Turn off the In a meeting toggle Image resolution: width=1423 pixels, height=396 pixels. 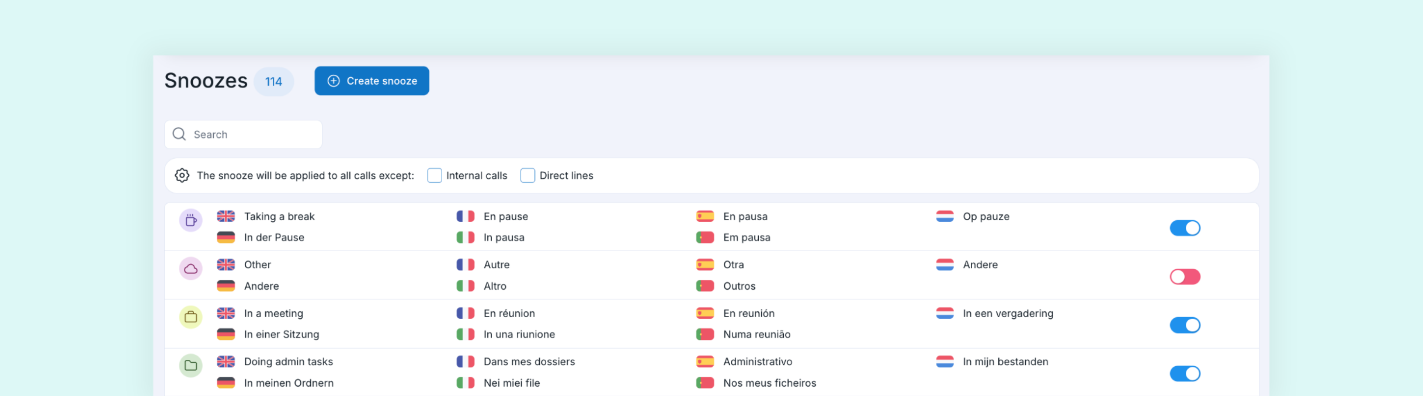coord(1185,325)
